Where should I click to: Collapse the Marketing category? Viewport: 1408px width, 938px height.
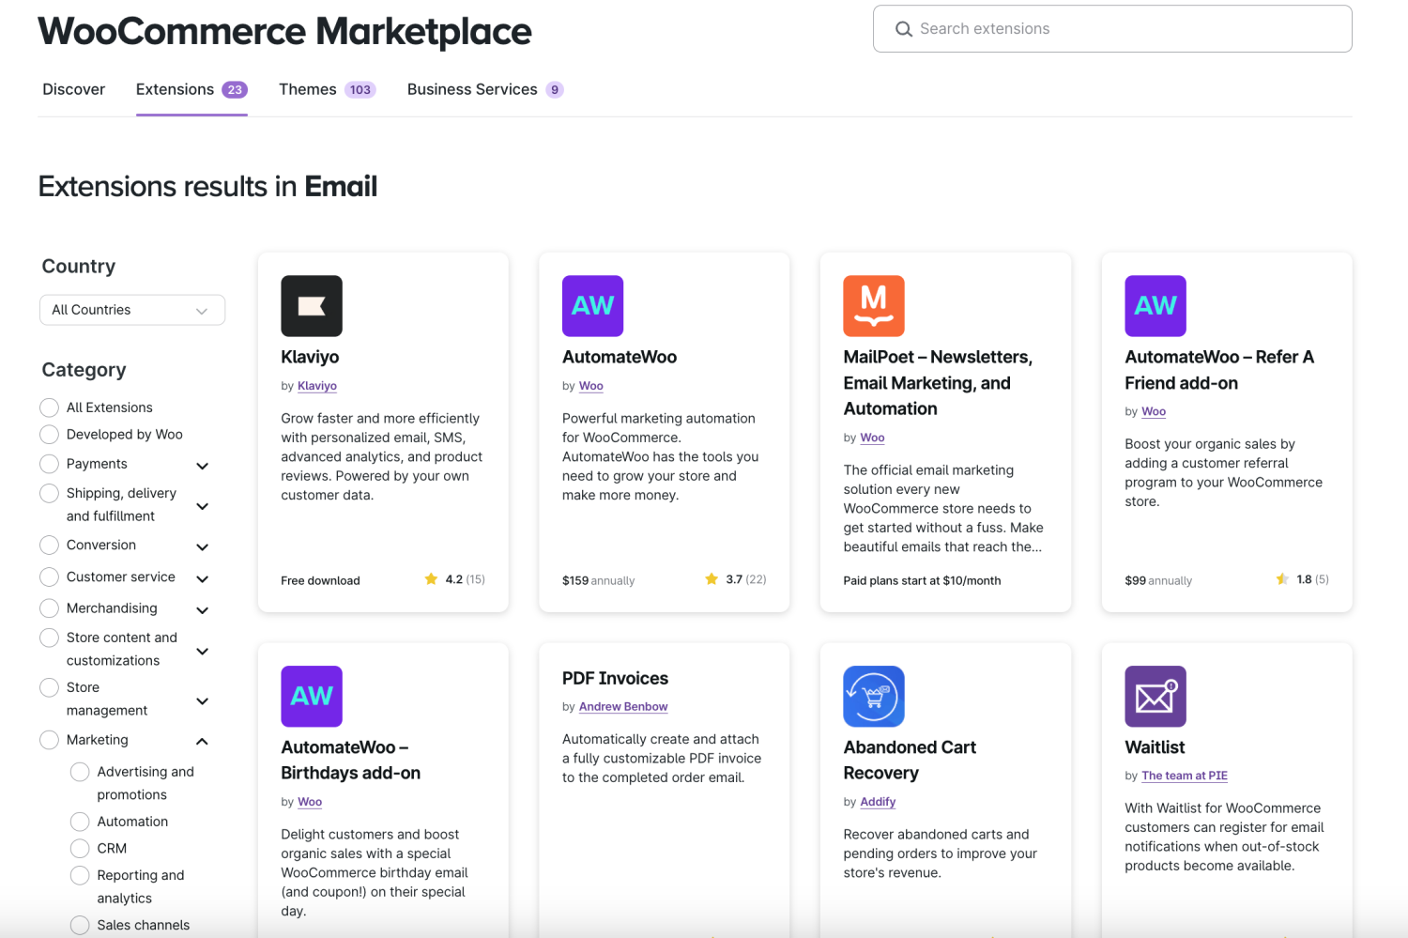point(202,740)
